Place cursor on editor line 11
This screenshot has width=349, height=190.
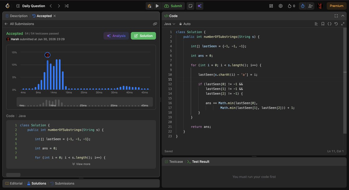point(259,79)
